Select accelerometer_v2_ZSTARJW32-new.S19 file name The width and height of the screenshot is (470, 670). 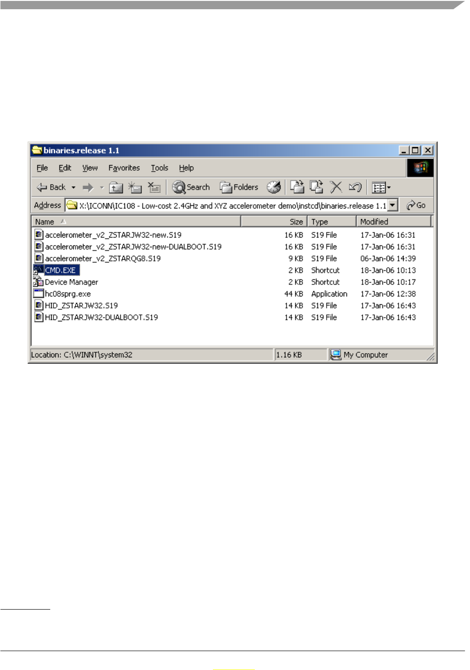click(113, 235)
